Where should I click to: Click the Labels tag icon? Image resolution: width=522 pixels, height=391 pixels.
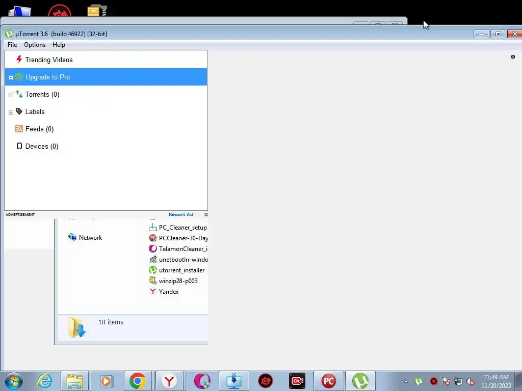(x=19, y=111)
